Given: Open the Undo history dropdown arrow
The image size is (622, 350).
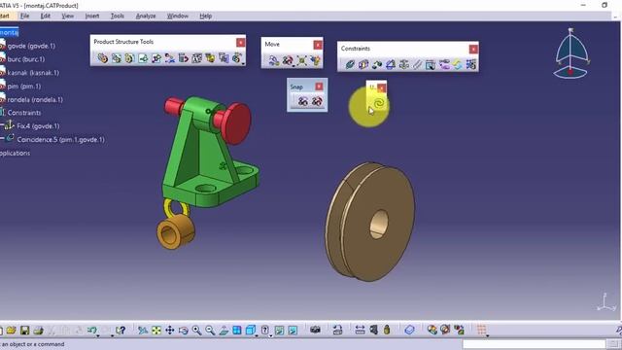Looking at the screenshot, I should (x=98, y=336).
